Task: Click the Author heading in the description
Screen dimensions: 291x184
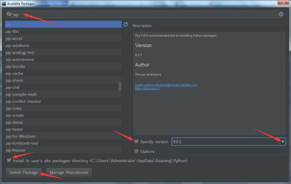Action: coord(142,65)
